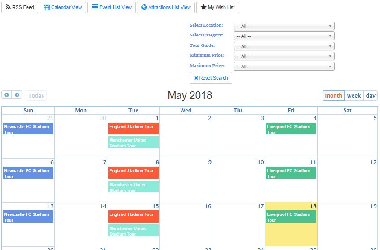380x250 pixels.
Task: Click day number 19 in calendar
Action: tap(373, 206)
